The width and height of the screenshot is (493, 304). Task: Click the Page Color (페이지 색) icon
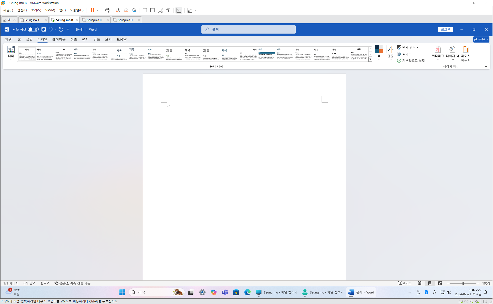[452, 49]
